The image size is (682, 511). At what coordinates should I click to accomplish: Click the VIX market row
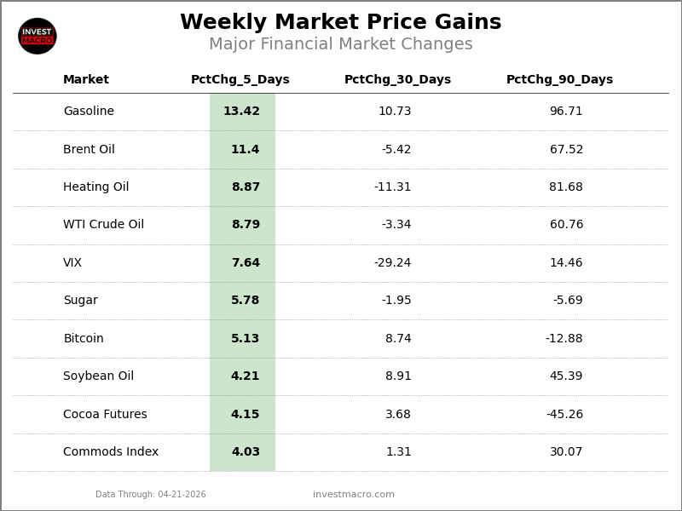click(72, 263)
